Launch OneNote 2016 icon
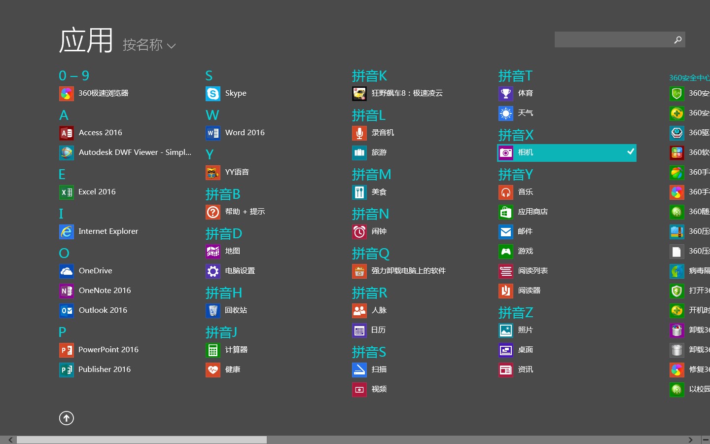 click(67, 291)
